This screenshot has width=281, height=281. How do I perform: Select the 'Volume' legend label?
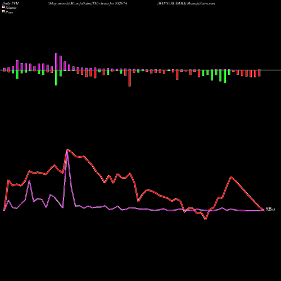[x=11, y=8]
